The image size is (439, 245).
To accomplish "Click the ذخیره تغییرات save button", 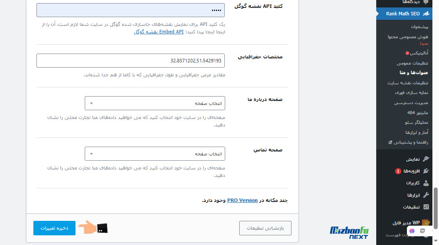I will tap(54, 228).
